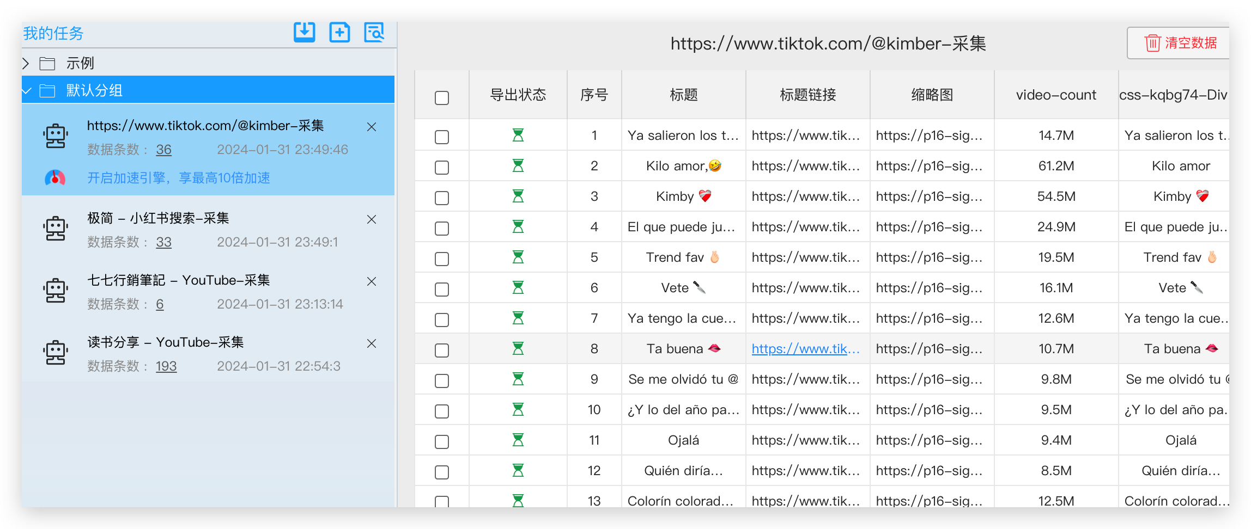Click folder icon next to 示例
This screenshot has height=529, width=1251.
(47, 64)
